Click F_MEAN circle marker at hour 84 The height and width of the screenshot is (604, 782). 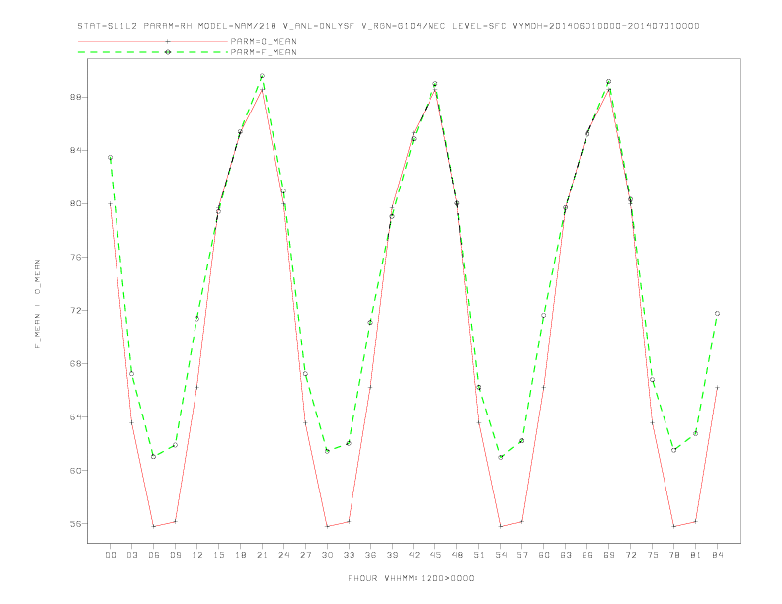[717, 314]
